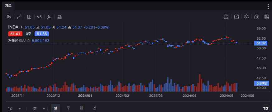Open the user profile icon in toolbar
This screenshot has width=272, height=112.
pos(49,17)
